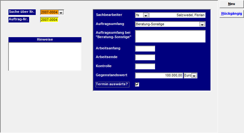Click the Auftrag-Nr. label
244x133 pixels.
[x=19, y=20]
